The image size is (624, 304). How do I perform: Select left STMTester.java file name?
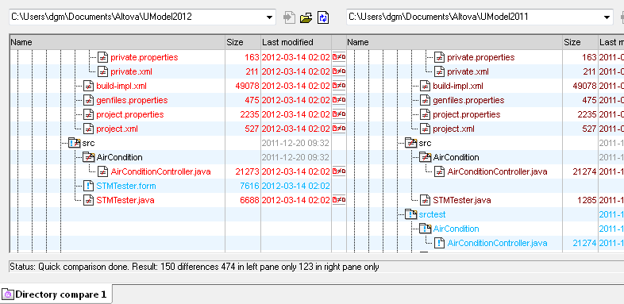125,200
